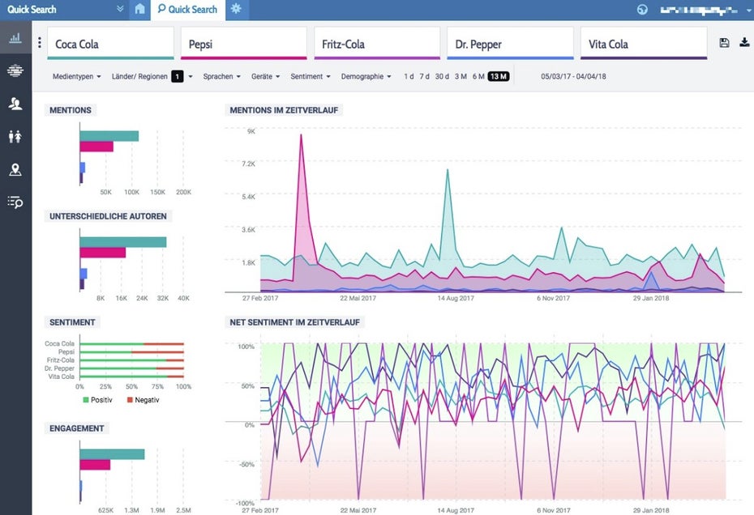
Task: Click the Quick Search title at top left
Action: coord(32,9)
